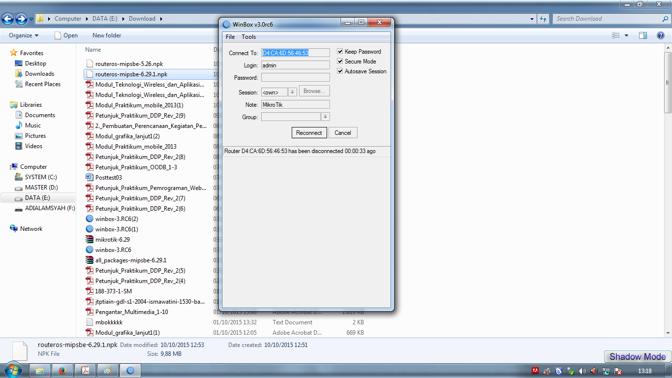Focus the Password field
This screenshot has width=672, height=378.
pos(295,77)
